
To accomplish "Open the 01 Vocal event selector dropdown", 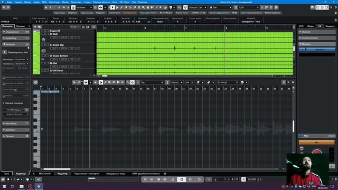I will point(228,82).
